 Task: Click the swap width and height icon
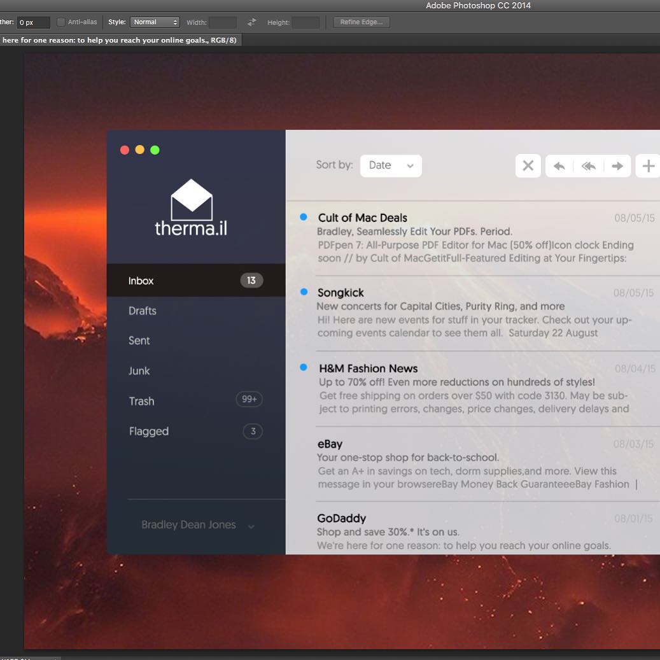(251, 22)
